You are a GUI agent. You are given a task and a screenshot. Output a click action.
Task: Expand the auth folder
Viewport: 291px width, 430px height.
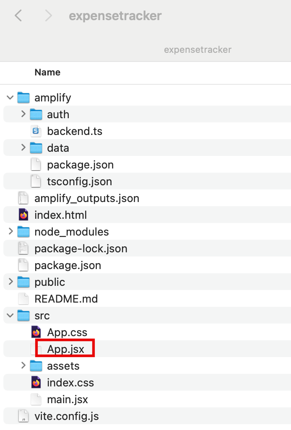coord(23,114)
